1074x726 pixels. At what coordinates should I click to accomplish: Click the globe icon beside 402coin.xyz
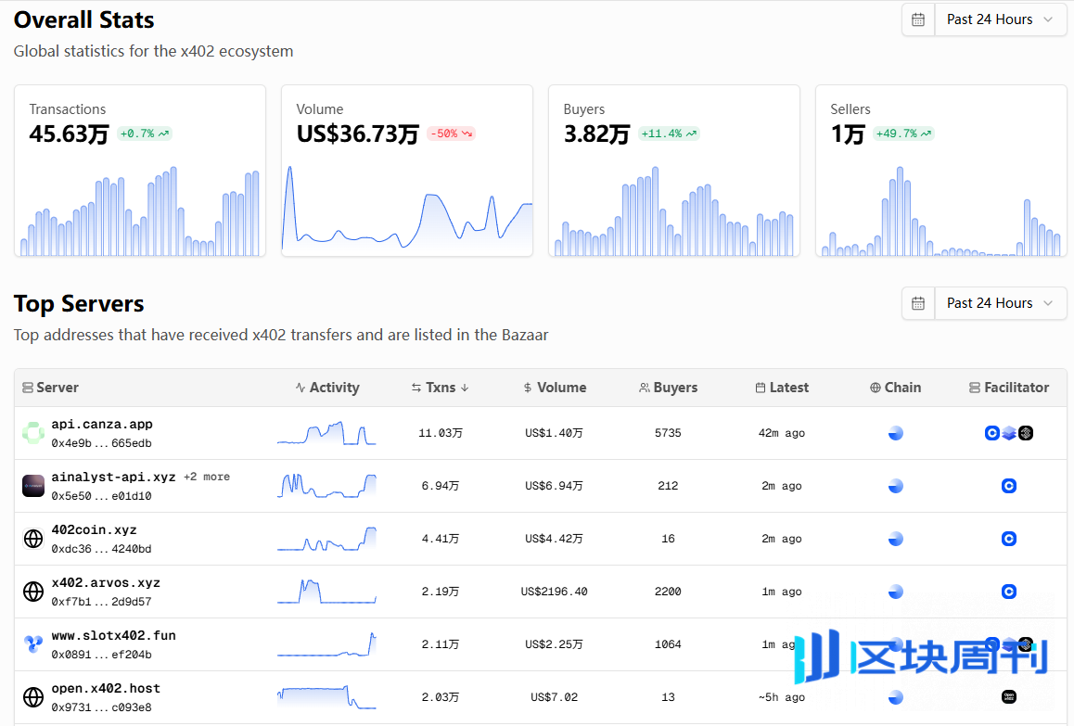click(x=33, y=539)
